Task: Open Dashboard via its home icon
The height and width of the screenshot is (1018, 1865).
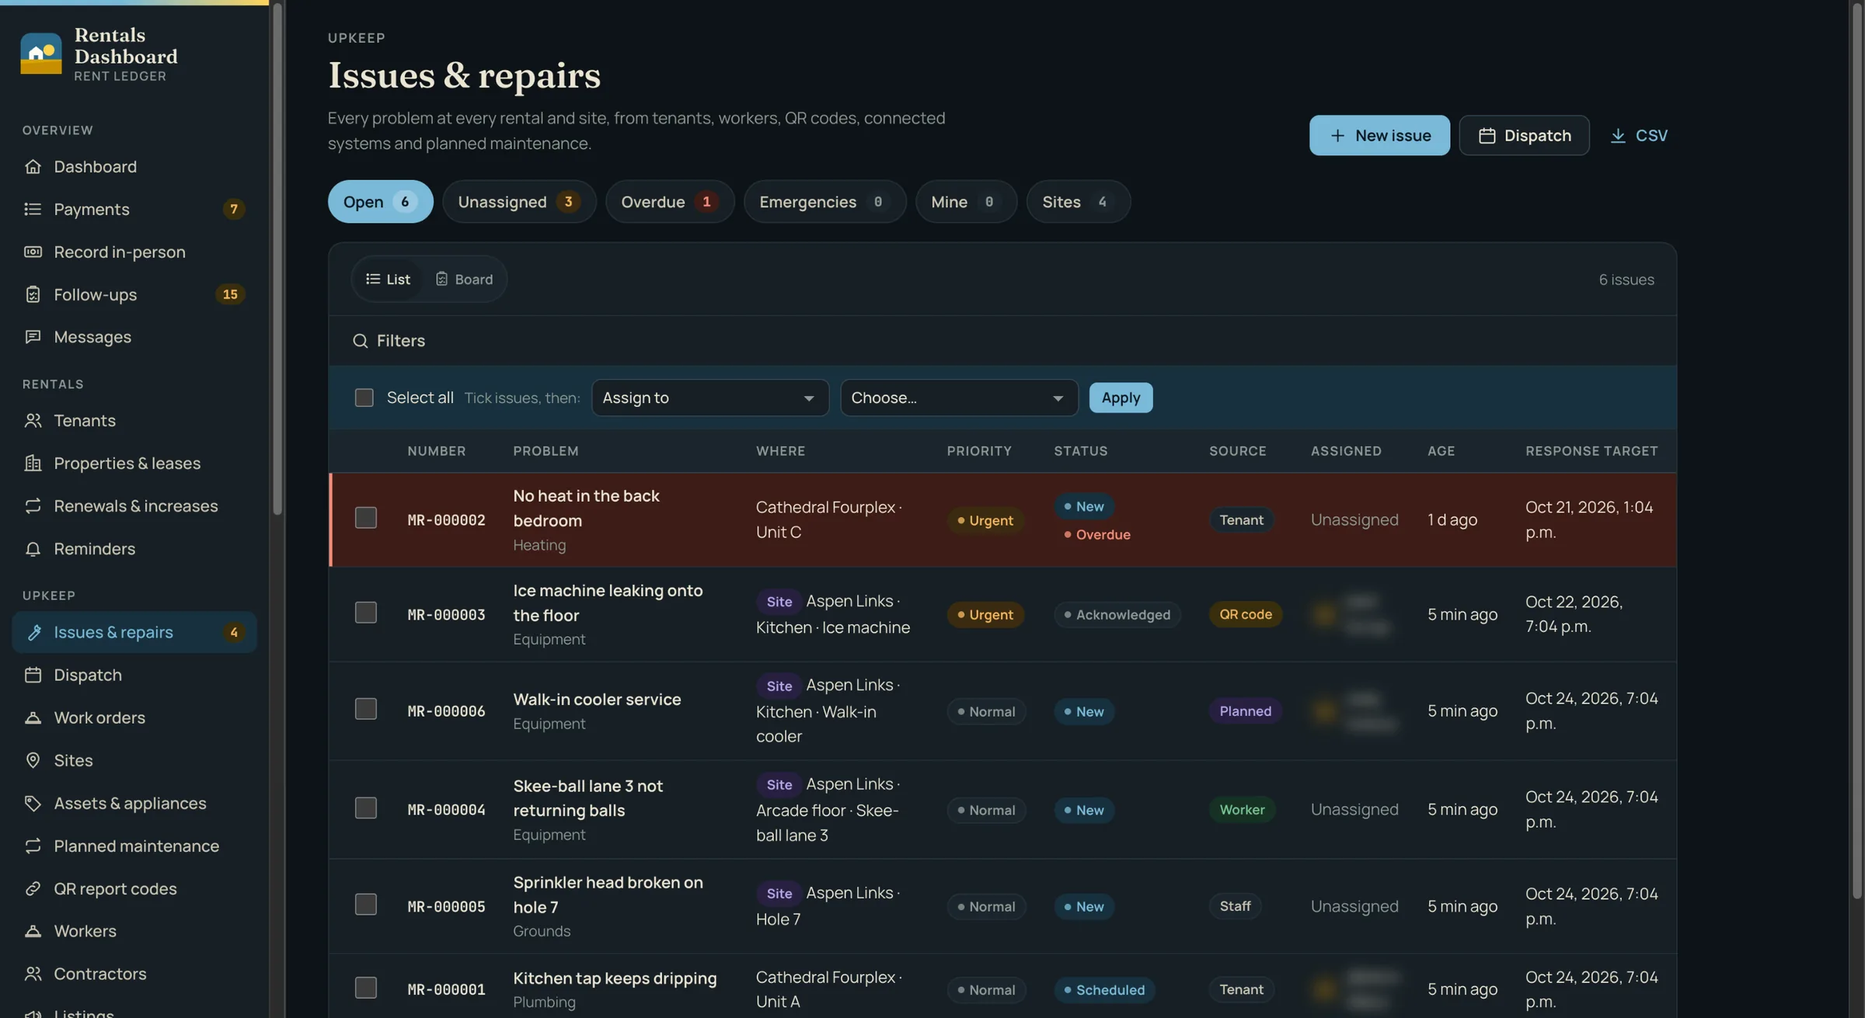Action: click(33, 166)
